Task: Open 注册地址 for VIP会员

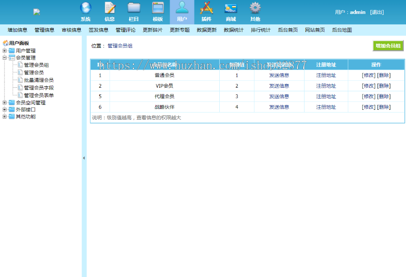Action: [x=326, y=86]
